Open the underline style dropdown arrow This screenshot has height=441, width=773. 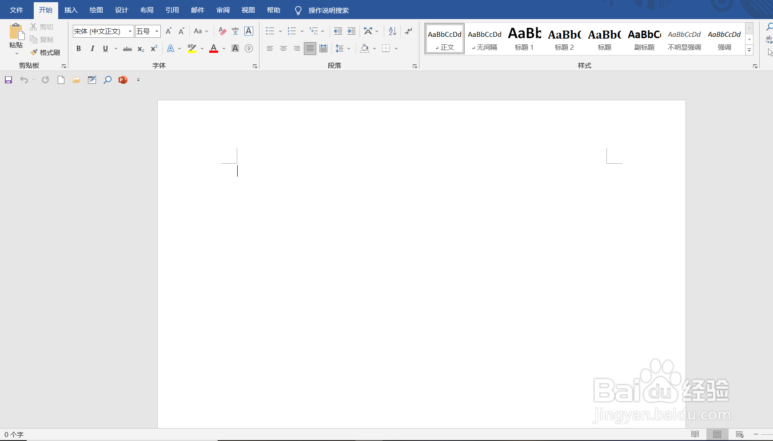point(116,48)
